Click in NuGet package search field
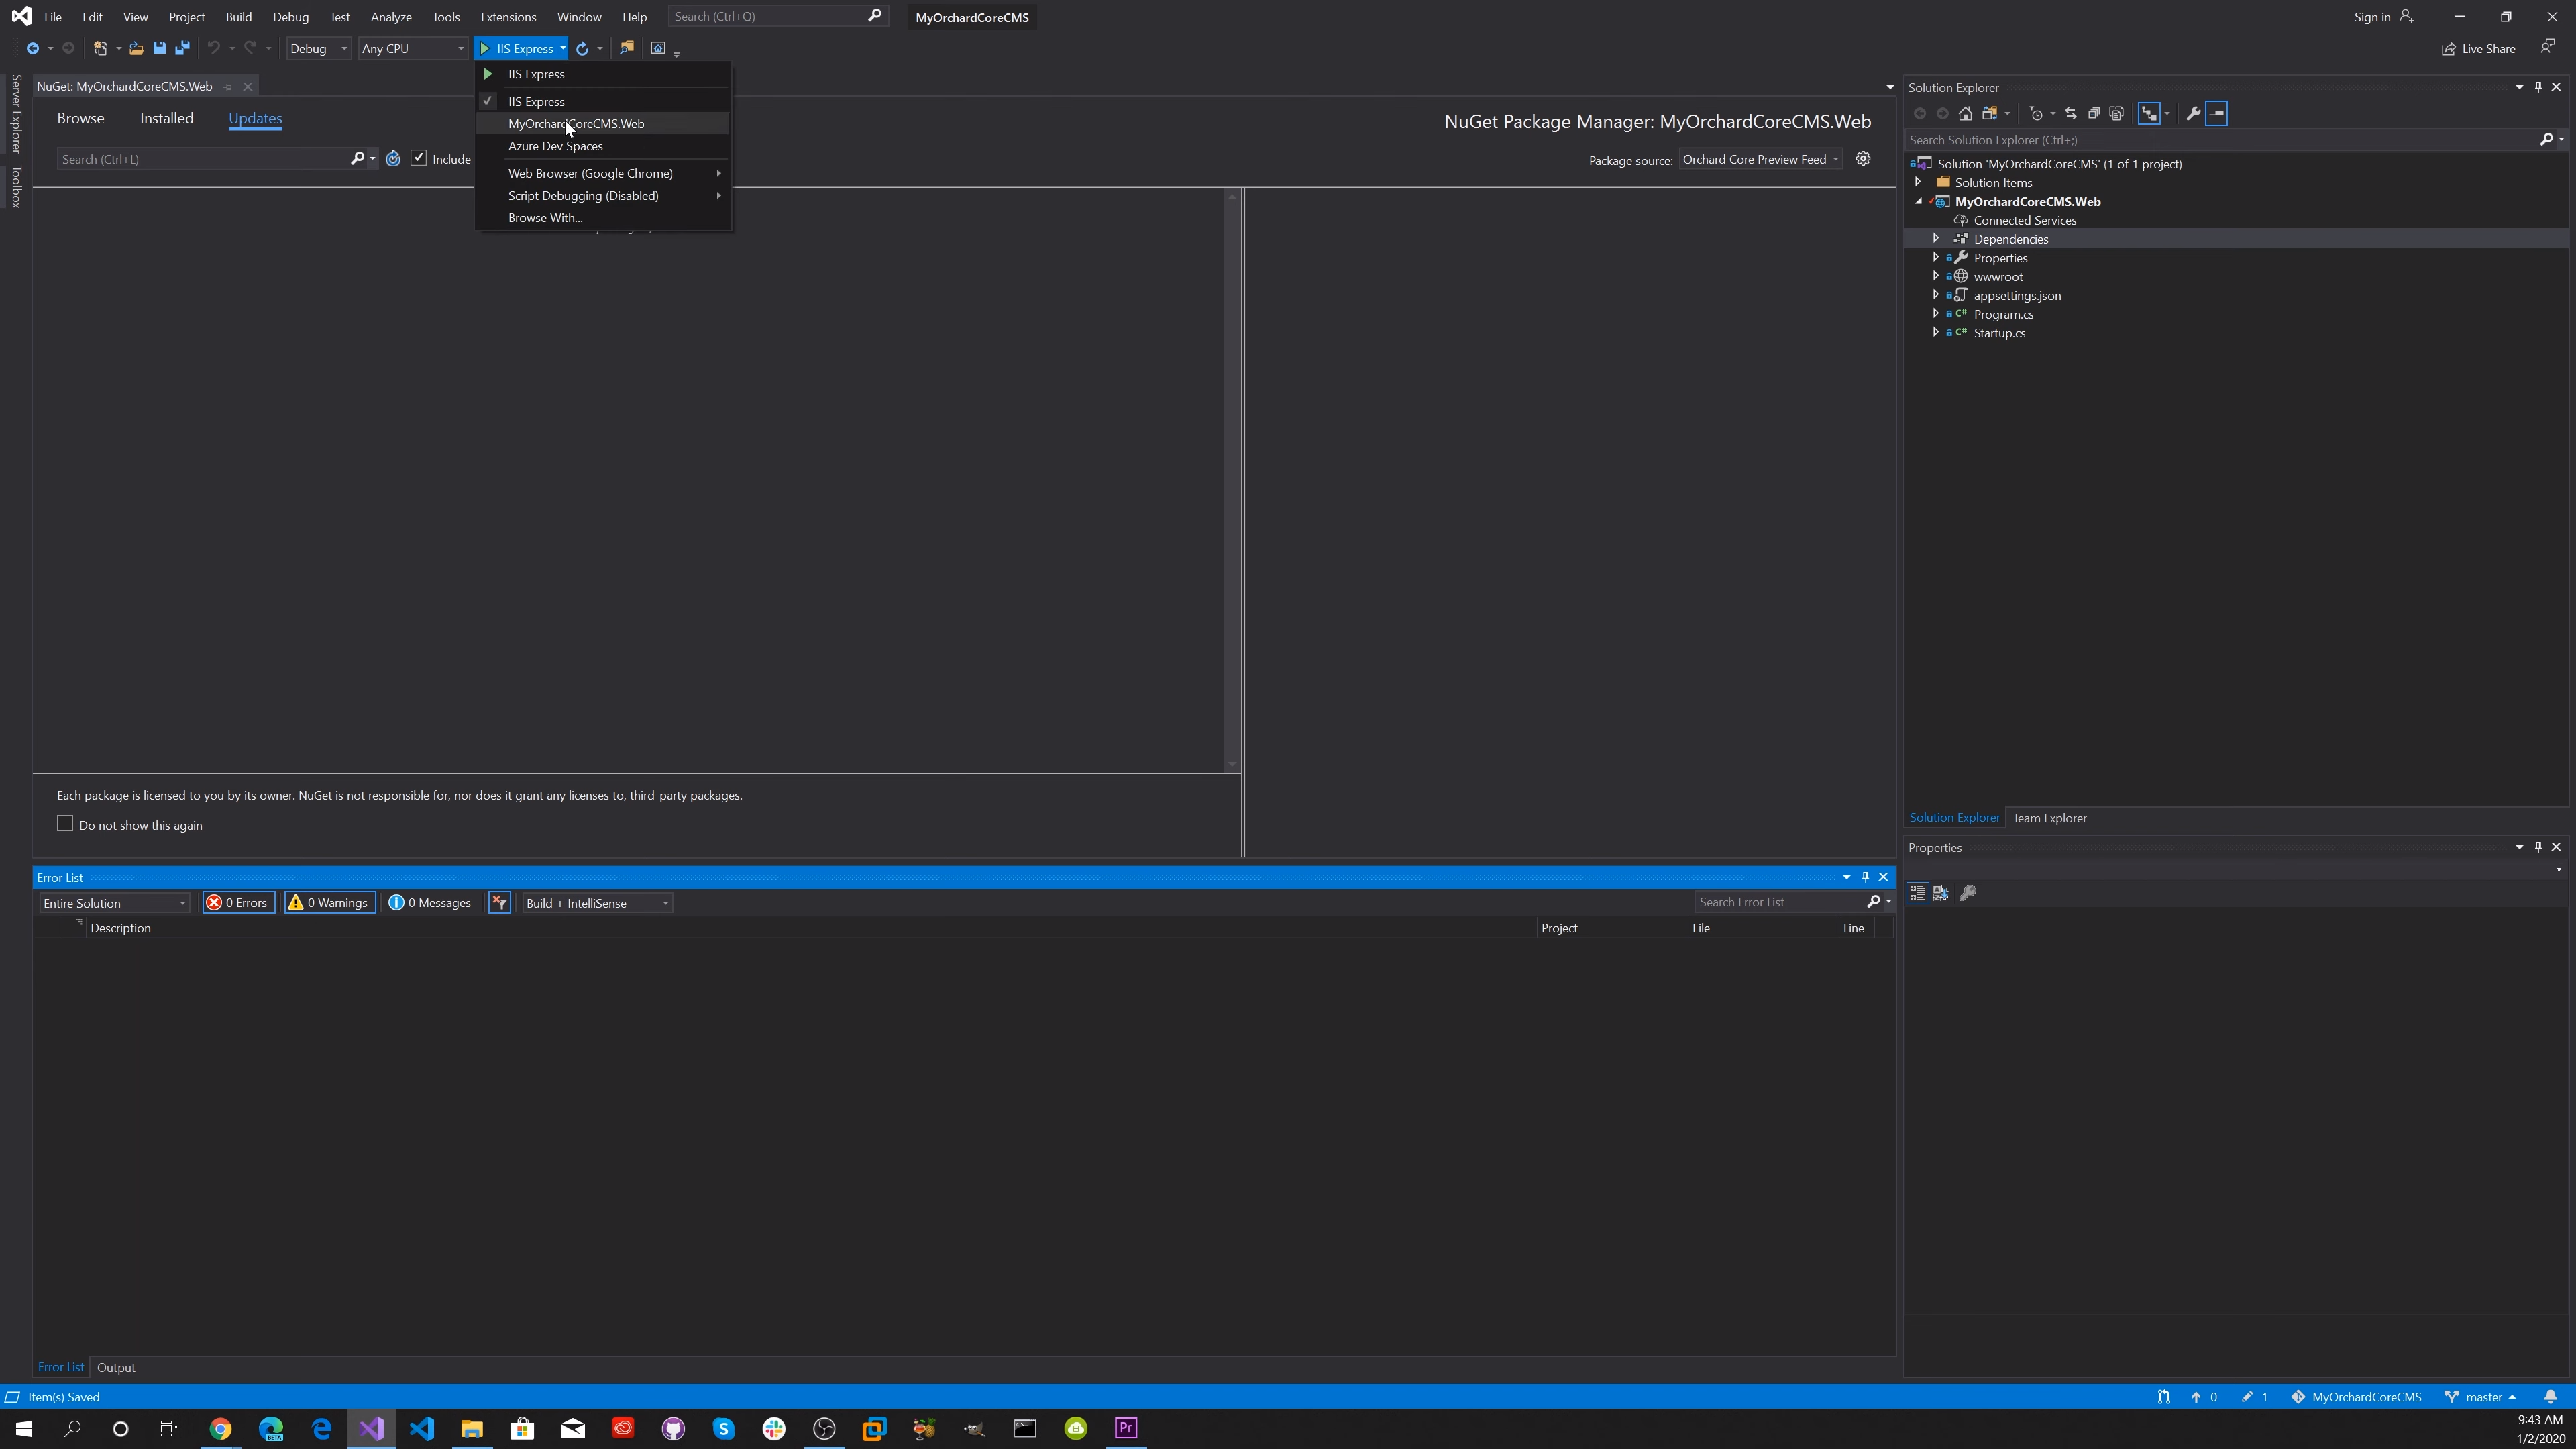Viewport: 2576px width, 1449px height. [205, 159]
